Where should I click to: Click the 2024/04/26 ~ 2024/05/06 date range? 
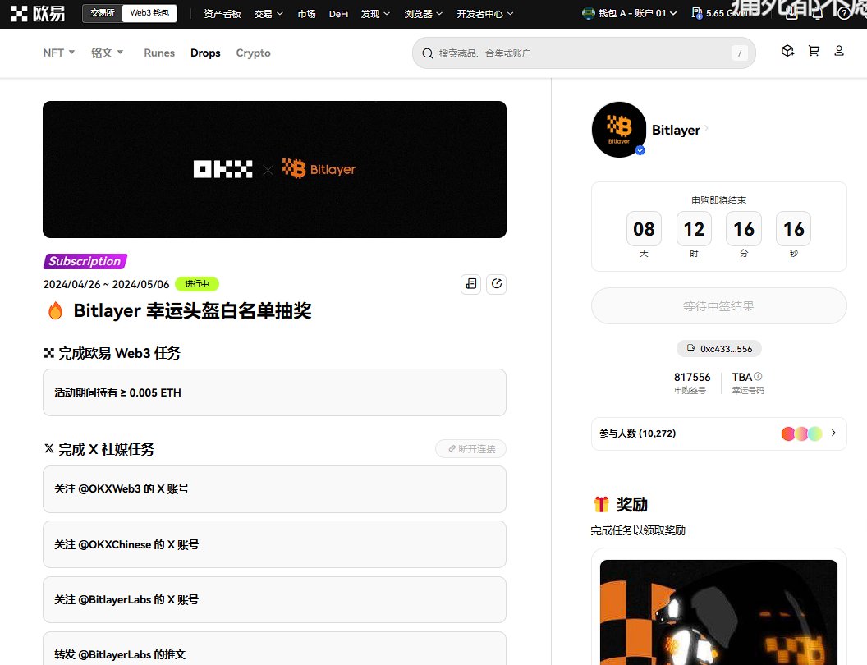pos(106,284)
